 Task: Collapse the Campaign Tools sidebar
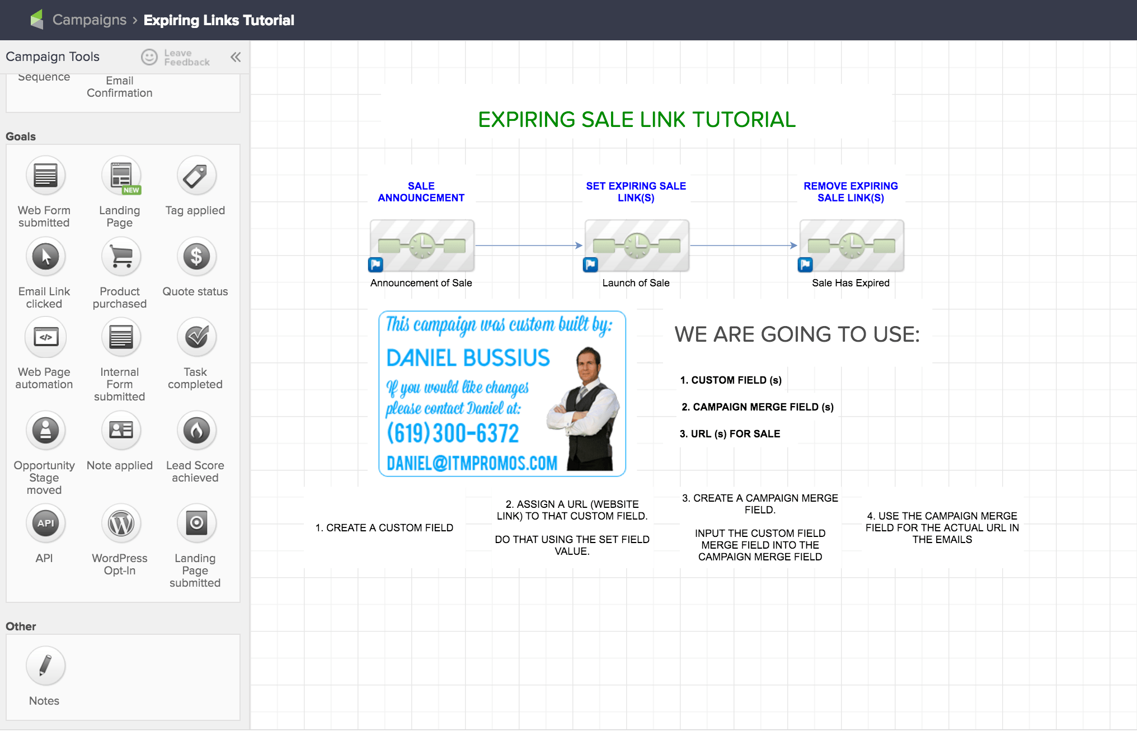pos(235,56)
